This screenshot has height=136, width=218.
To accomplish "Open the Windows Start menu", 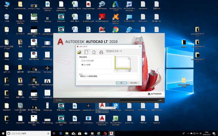I will point(3,133).
